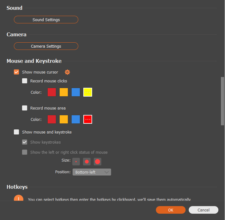Uncheck Show mouse cursor checkbox
This screenshot has height=220, width=225.
17,72
